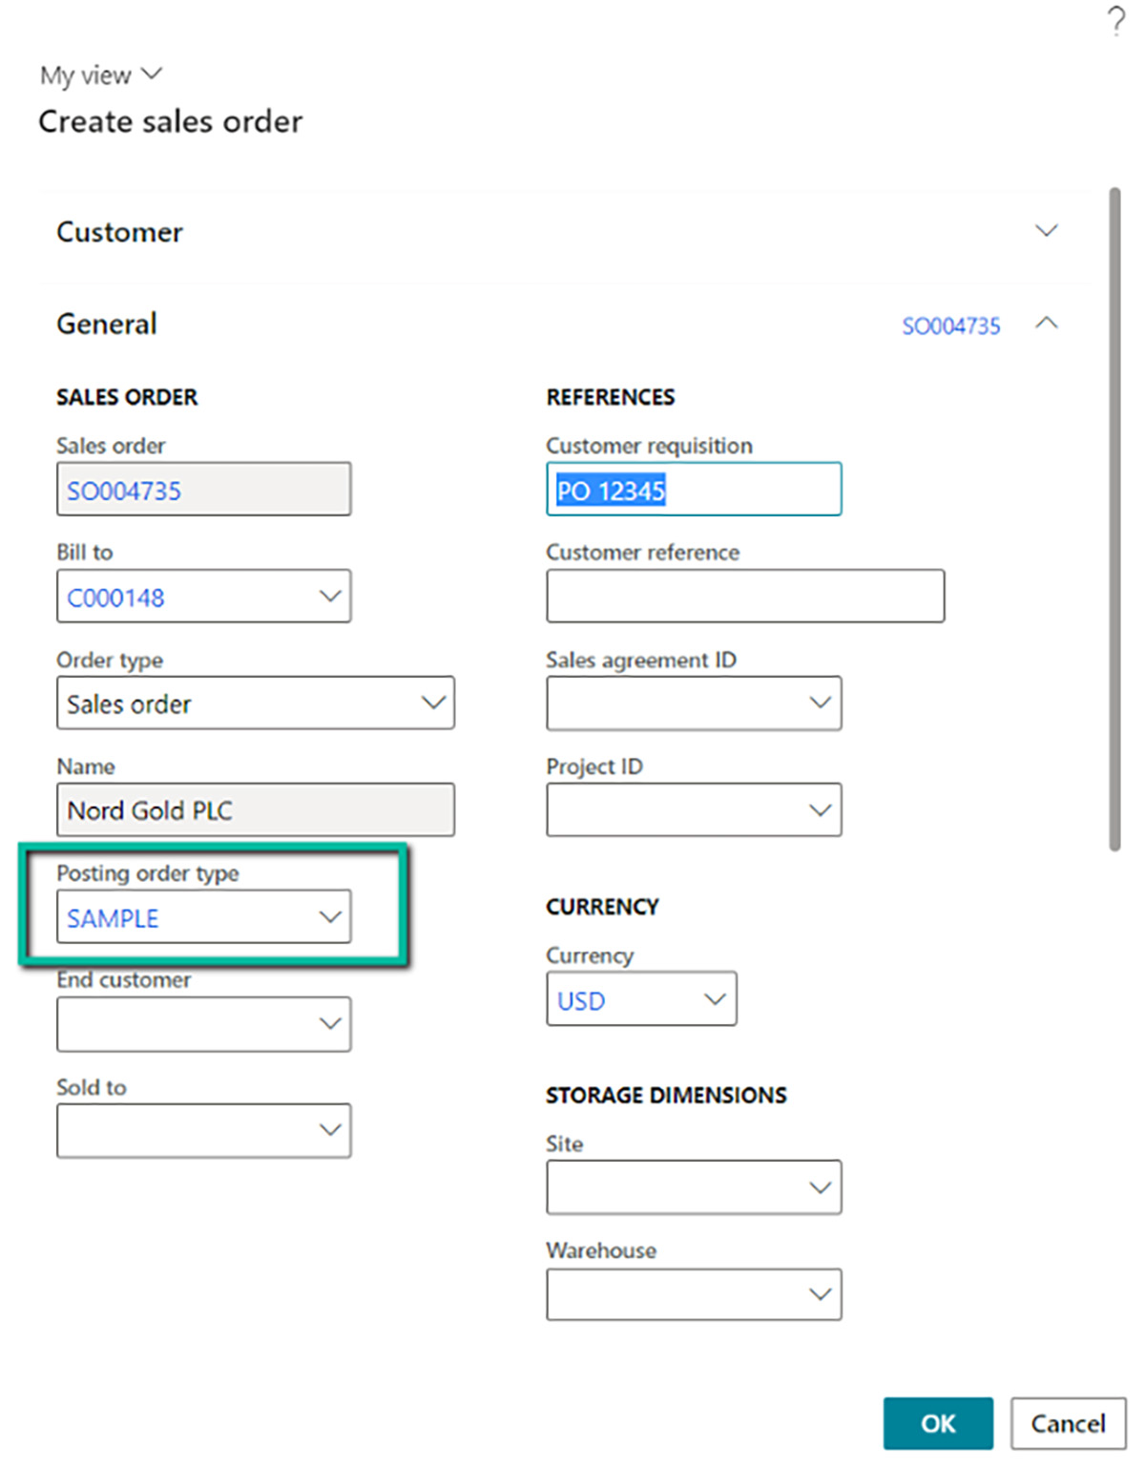
Task: Click the Bill to C000148 value
Action: (115, 598)
